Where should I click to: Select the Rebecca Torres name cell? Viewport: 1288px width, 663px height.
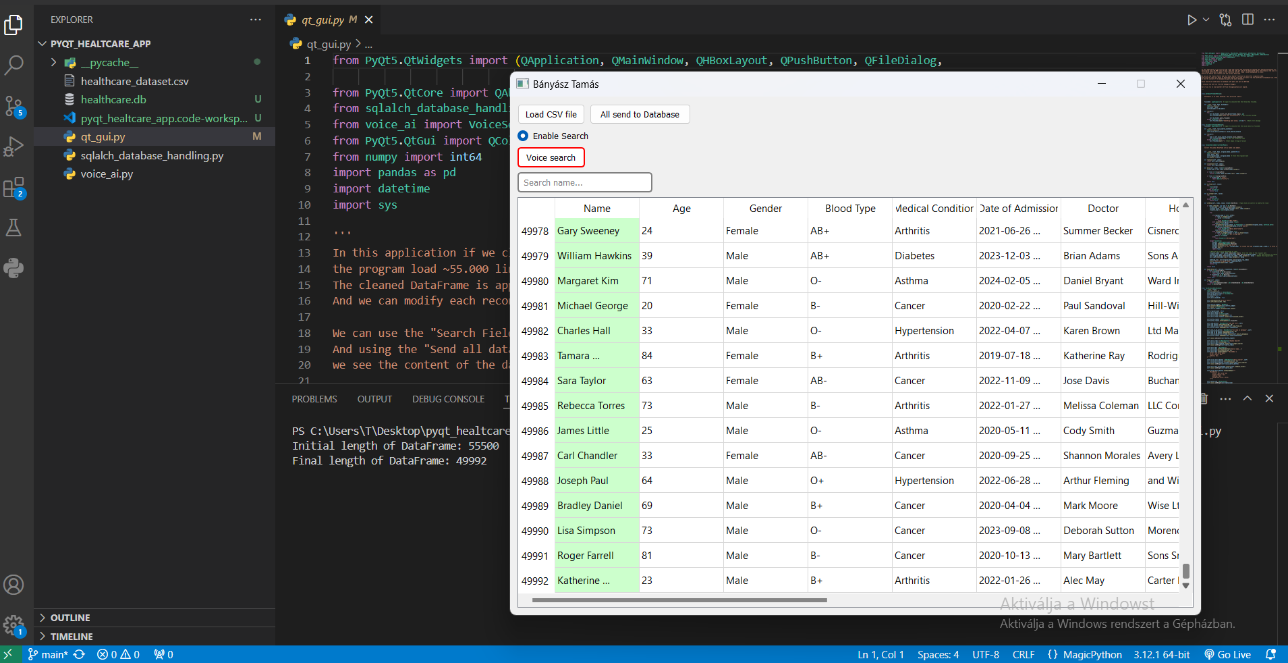(x=597, y=406)
